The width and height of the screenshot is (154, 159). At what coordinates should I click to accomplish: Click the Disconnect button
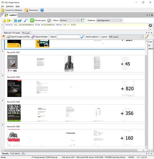pyautogui.click(x=32, y=10)
